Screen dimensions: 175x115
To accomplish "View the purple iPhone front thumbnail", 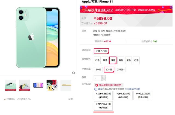I will (38, 85).
